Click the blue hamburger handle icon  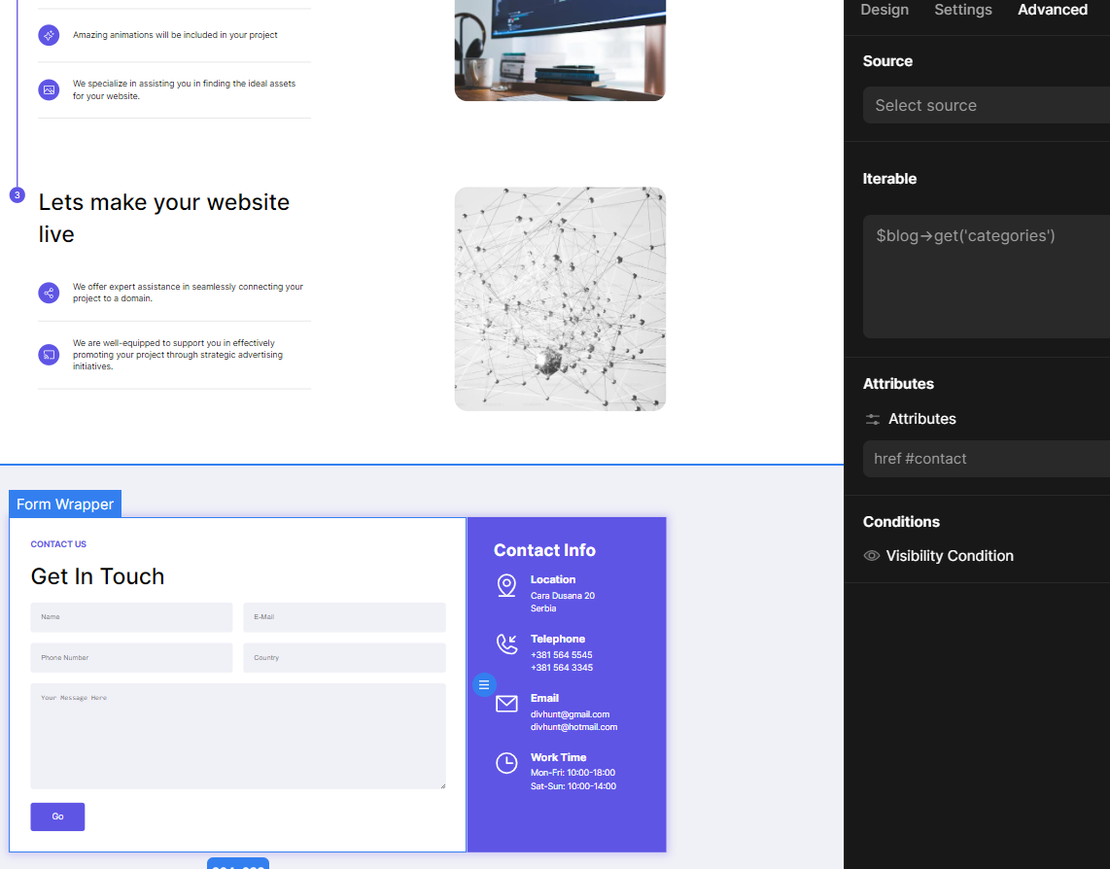click(484, 685)
